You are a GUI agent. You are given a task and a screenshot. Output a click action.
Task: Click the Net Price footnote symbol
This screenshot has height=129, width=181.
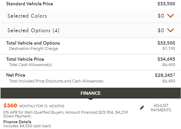click(174, 74)
